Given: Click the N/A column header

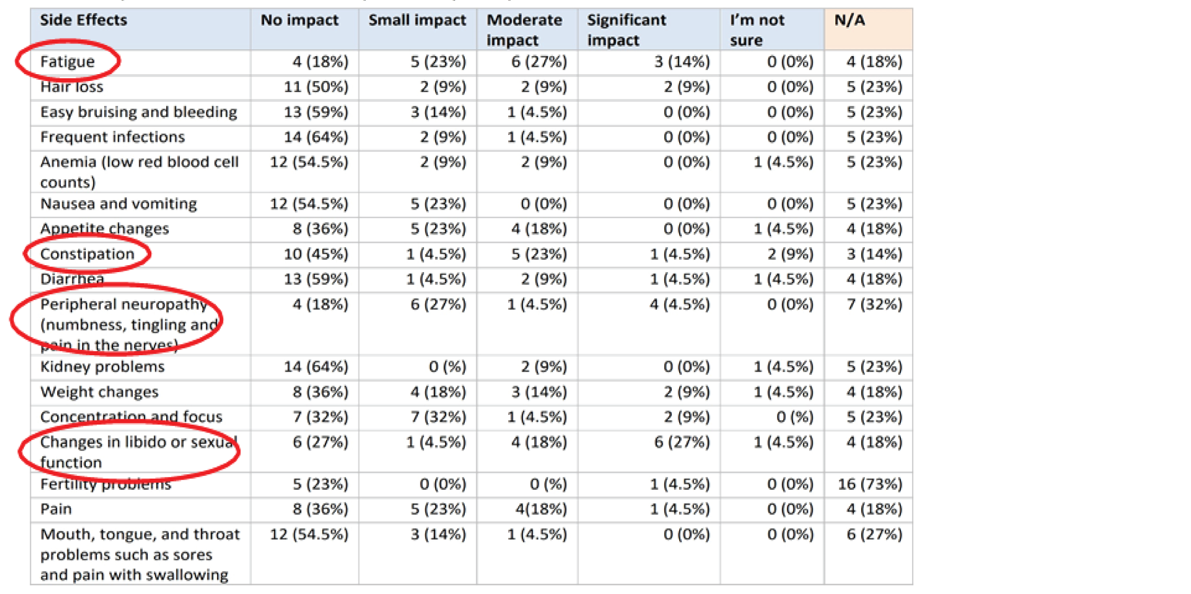Looking at the screenshot, I should coord(850,20).
